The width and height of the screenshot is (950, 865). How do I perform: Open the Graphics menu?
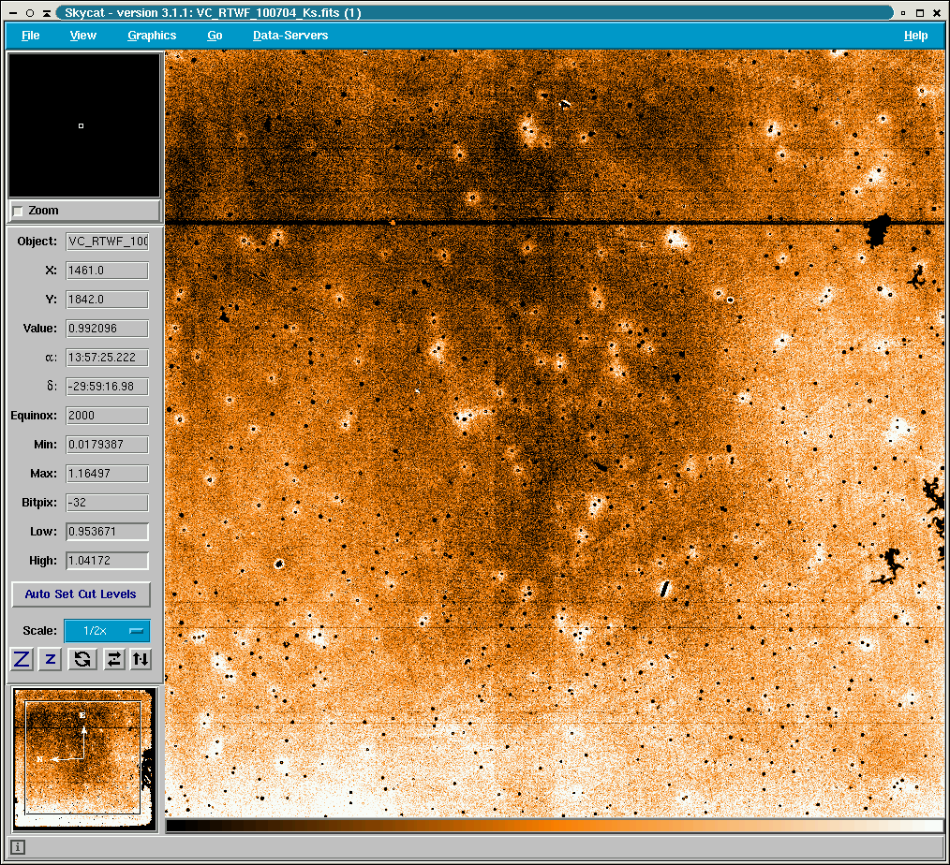coord(152,36)
